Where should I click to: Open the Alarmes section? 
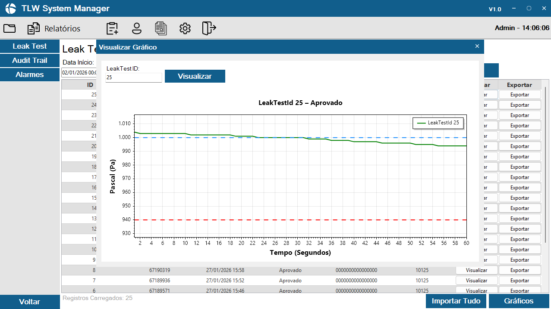(x=30, y=74)
